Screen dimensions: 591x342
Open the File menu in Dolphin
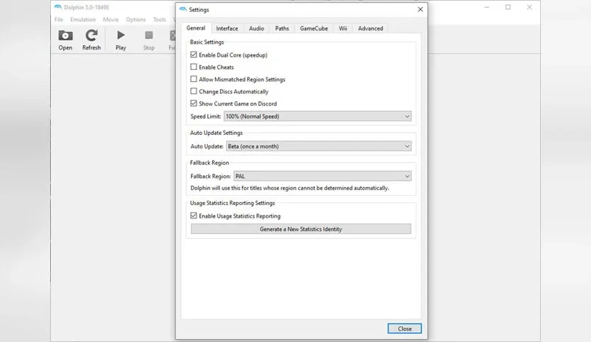click(x=59, y=20)
